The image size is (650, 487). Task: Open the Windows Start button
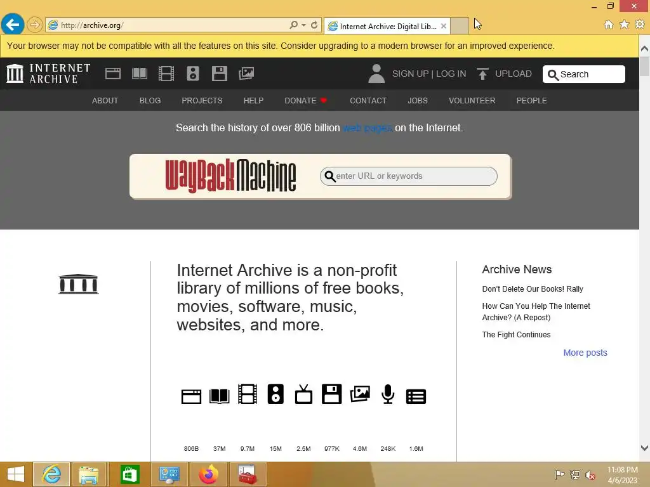click(16, 474)
